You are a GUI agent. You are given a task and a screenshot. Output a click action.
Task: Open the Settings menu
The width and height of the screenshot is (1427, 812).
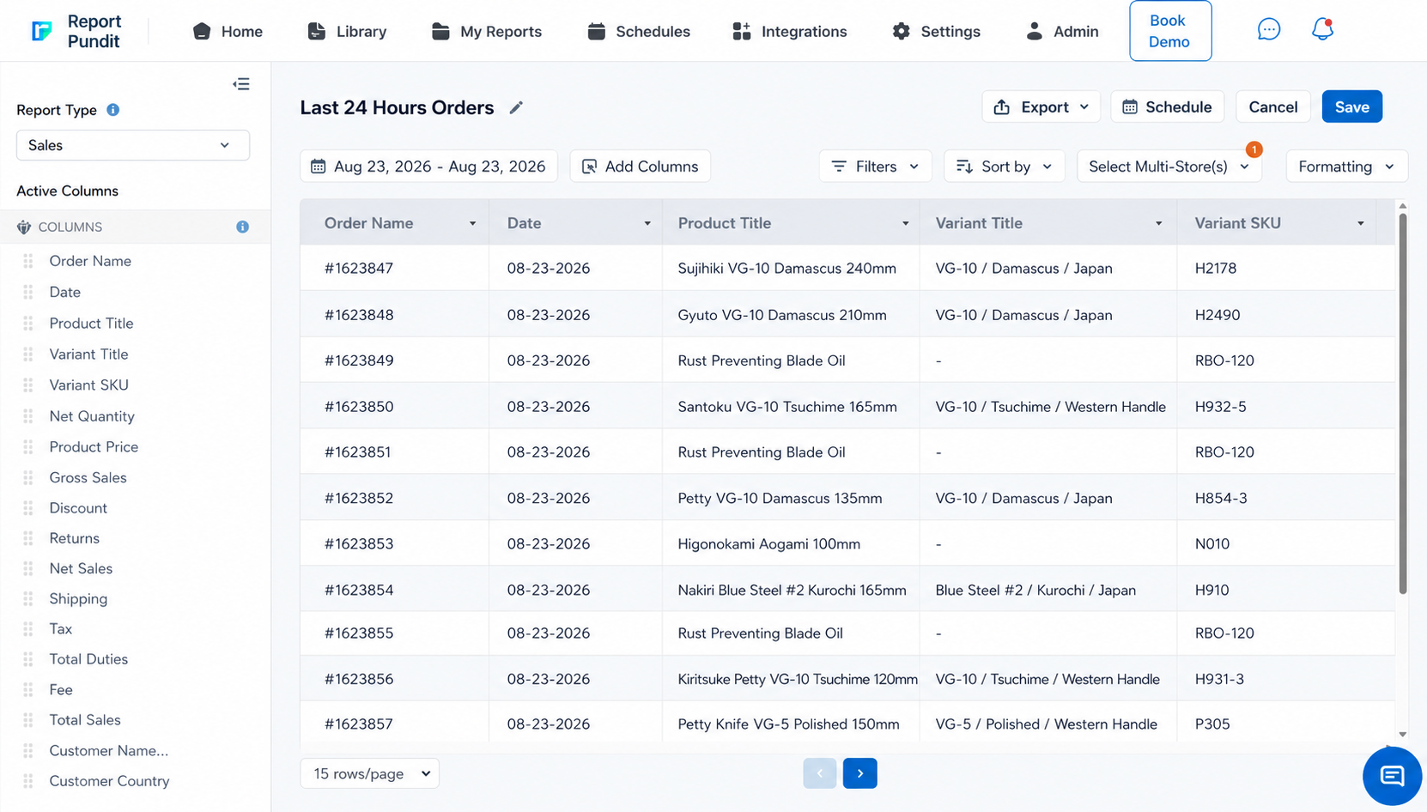click(x=936, y=31)
